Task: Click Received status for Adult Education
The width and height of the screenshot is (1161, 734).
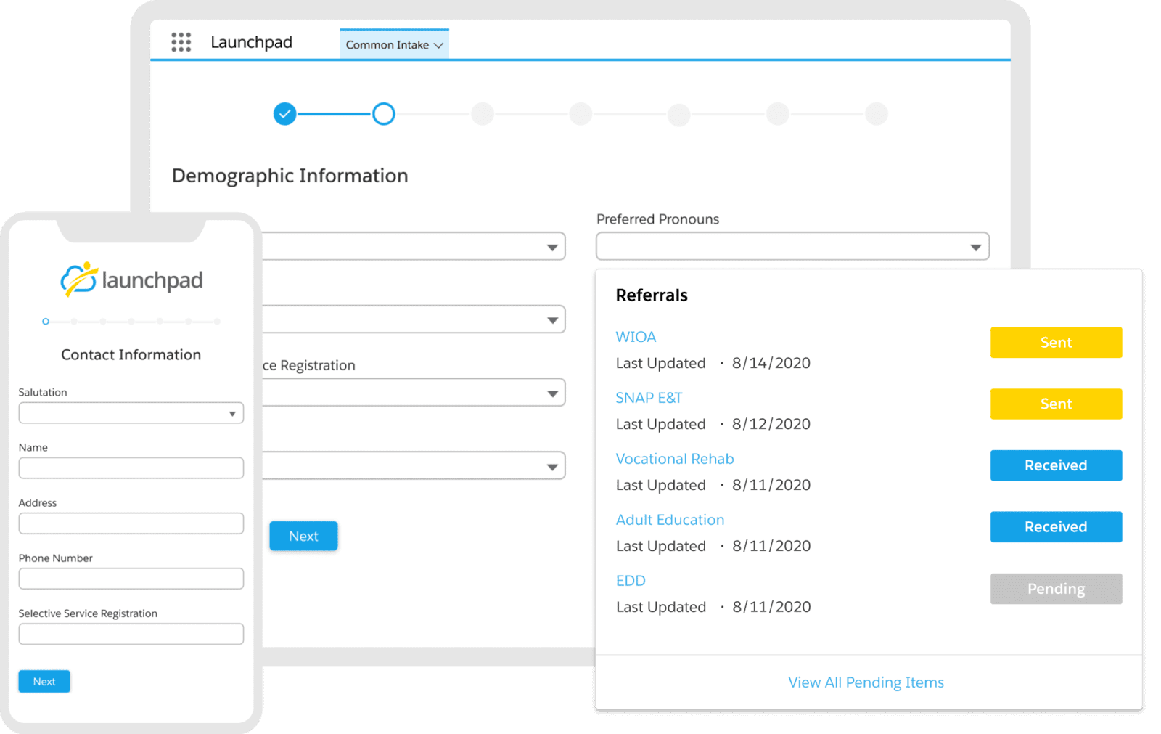Action: tap(1056, 526)
